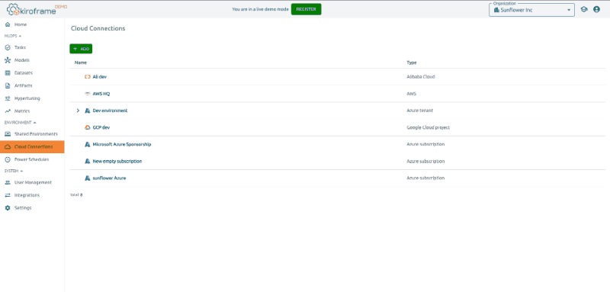This screenshot has width=610, height=292.
Task: Open the Integrations menu item
Action: tap(32, 195)
